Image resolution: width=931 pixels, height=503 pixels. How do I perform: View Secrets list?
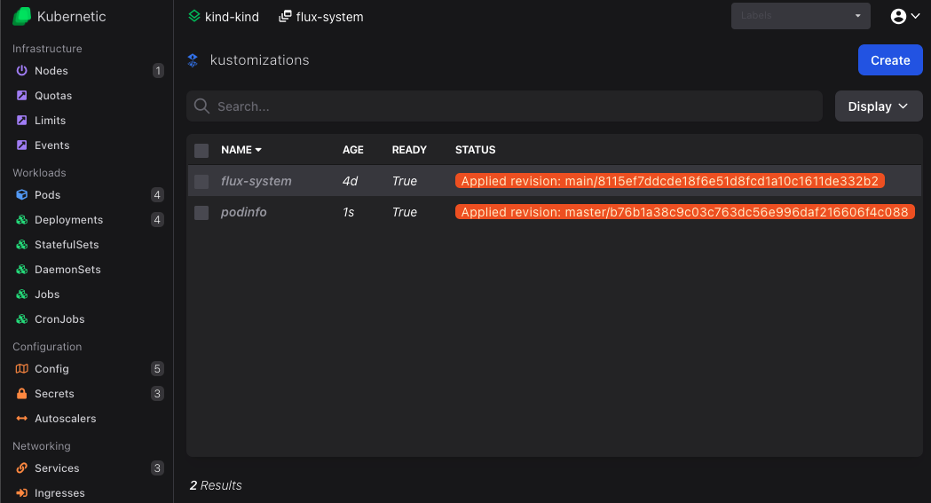54,393
